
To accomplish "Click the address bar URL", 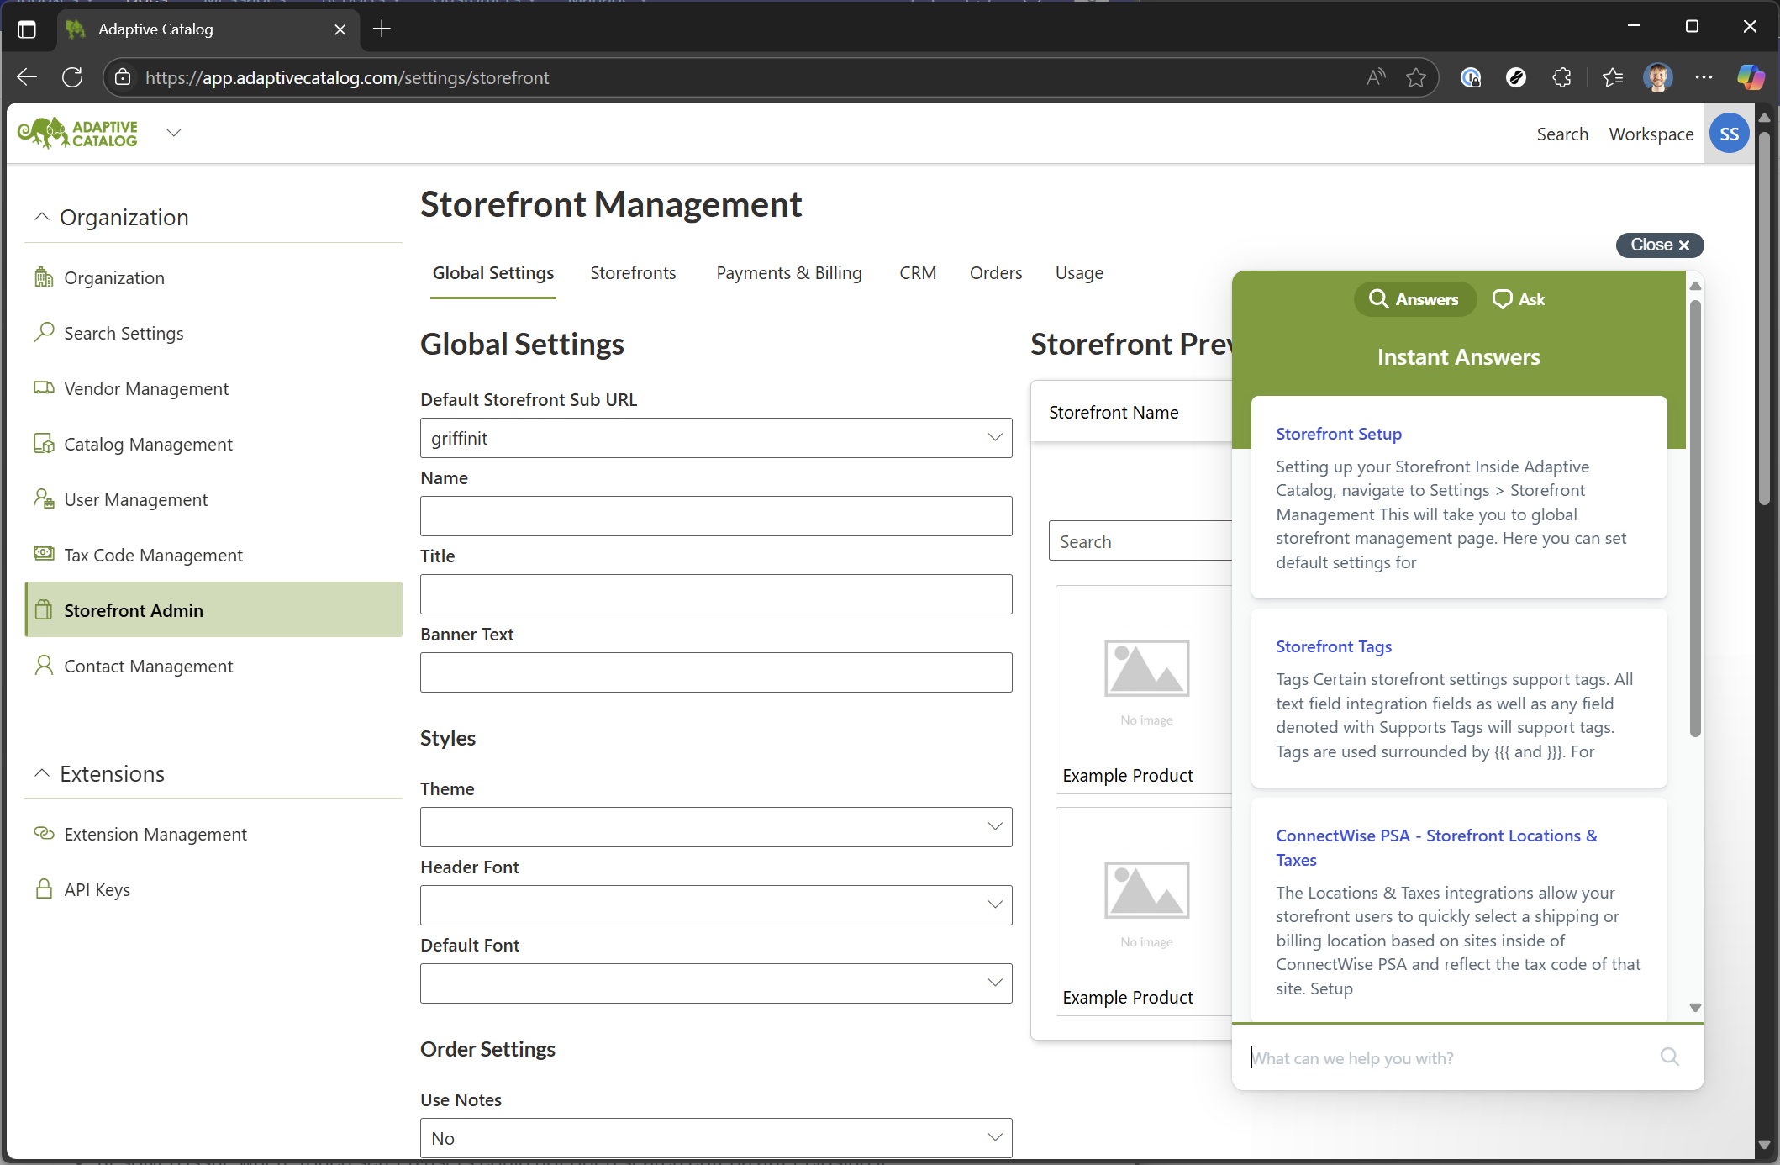I will [x=346, y=77].
